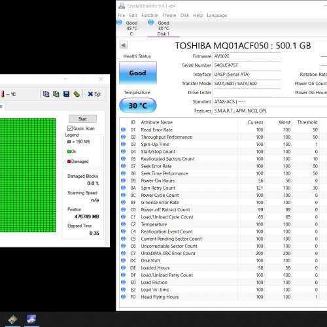Close the HD Tune window
The height and width of the screenshot is (327, 327).
click(x=101, y=79)
